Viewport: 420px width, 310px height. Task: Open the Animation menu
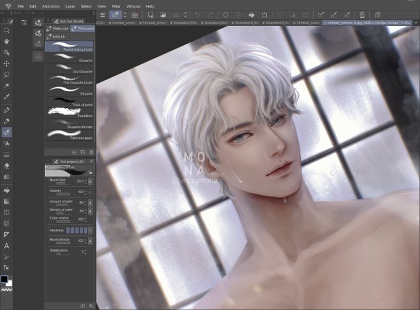[x=51, y=6]
